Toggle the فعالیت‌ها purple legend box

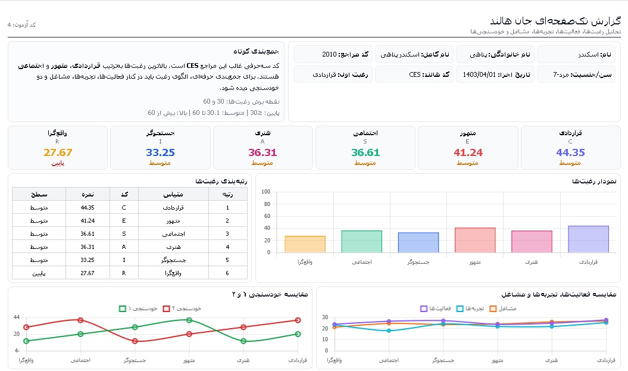424,308
